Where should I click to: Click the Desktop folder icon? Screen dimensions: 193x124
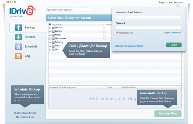click(x=53, y=28)
